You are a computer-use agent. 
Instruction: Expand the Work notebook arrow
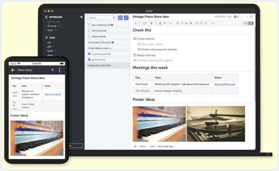pyautogui.click(x=45, y=30)
